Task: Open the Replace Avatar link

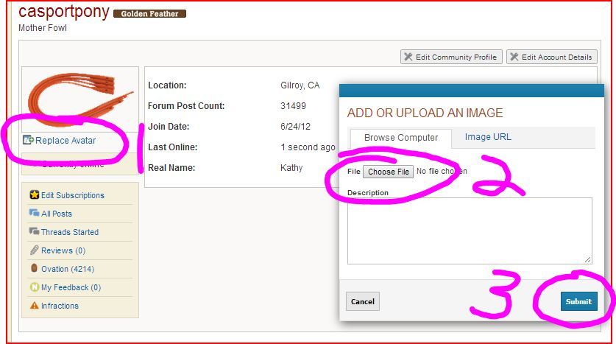Action: click(x=66, y=141)
